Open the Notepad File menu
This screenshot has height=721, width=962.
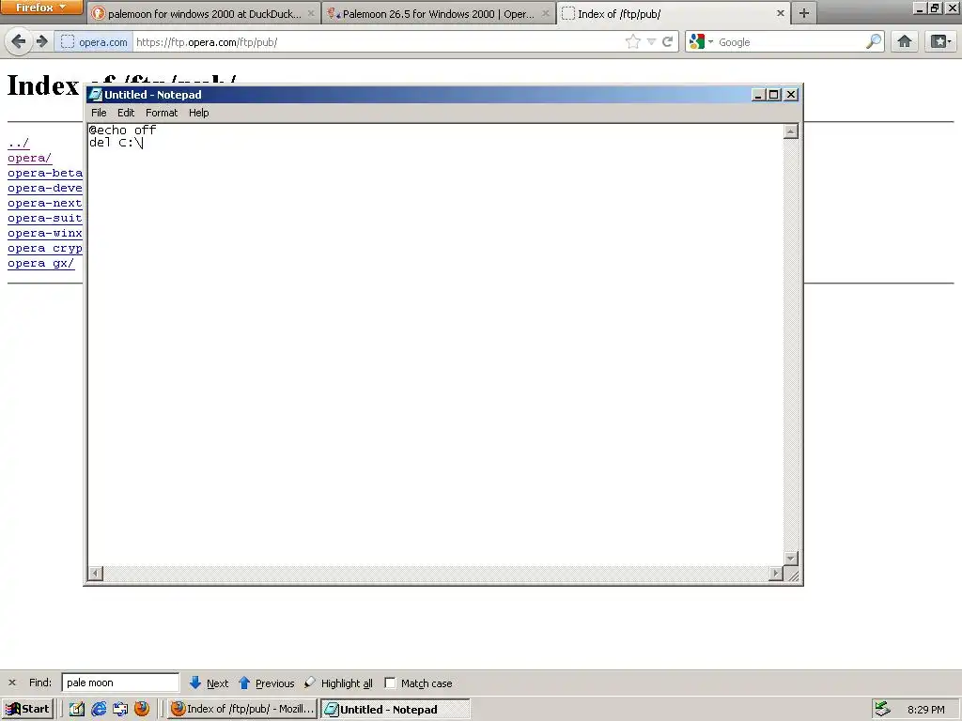[99, 113]
